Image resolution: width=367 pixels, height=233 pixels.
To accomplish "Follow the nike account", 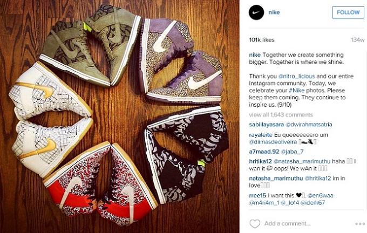I will click(x=348, y=12).
